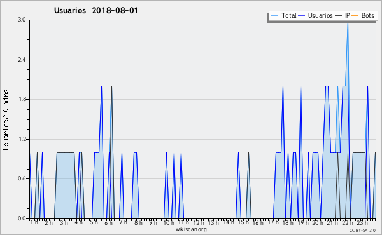
Task: Click the 1.8 value on y-axis
Action: [x=22, y=99]
